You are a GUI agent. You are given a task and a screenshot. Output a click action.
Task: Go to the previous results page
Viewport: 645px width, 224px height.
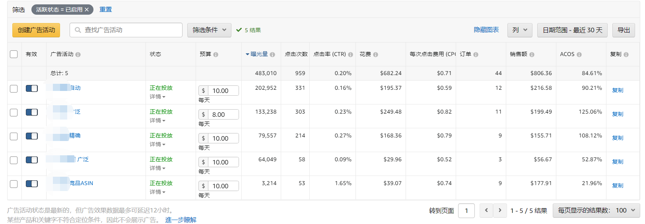[486, 210]
